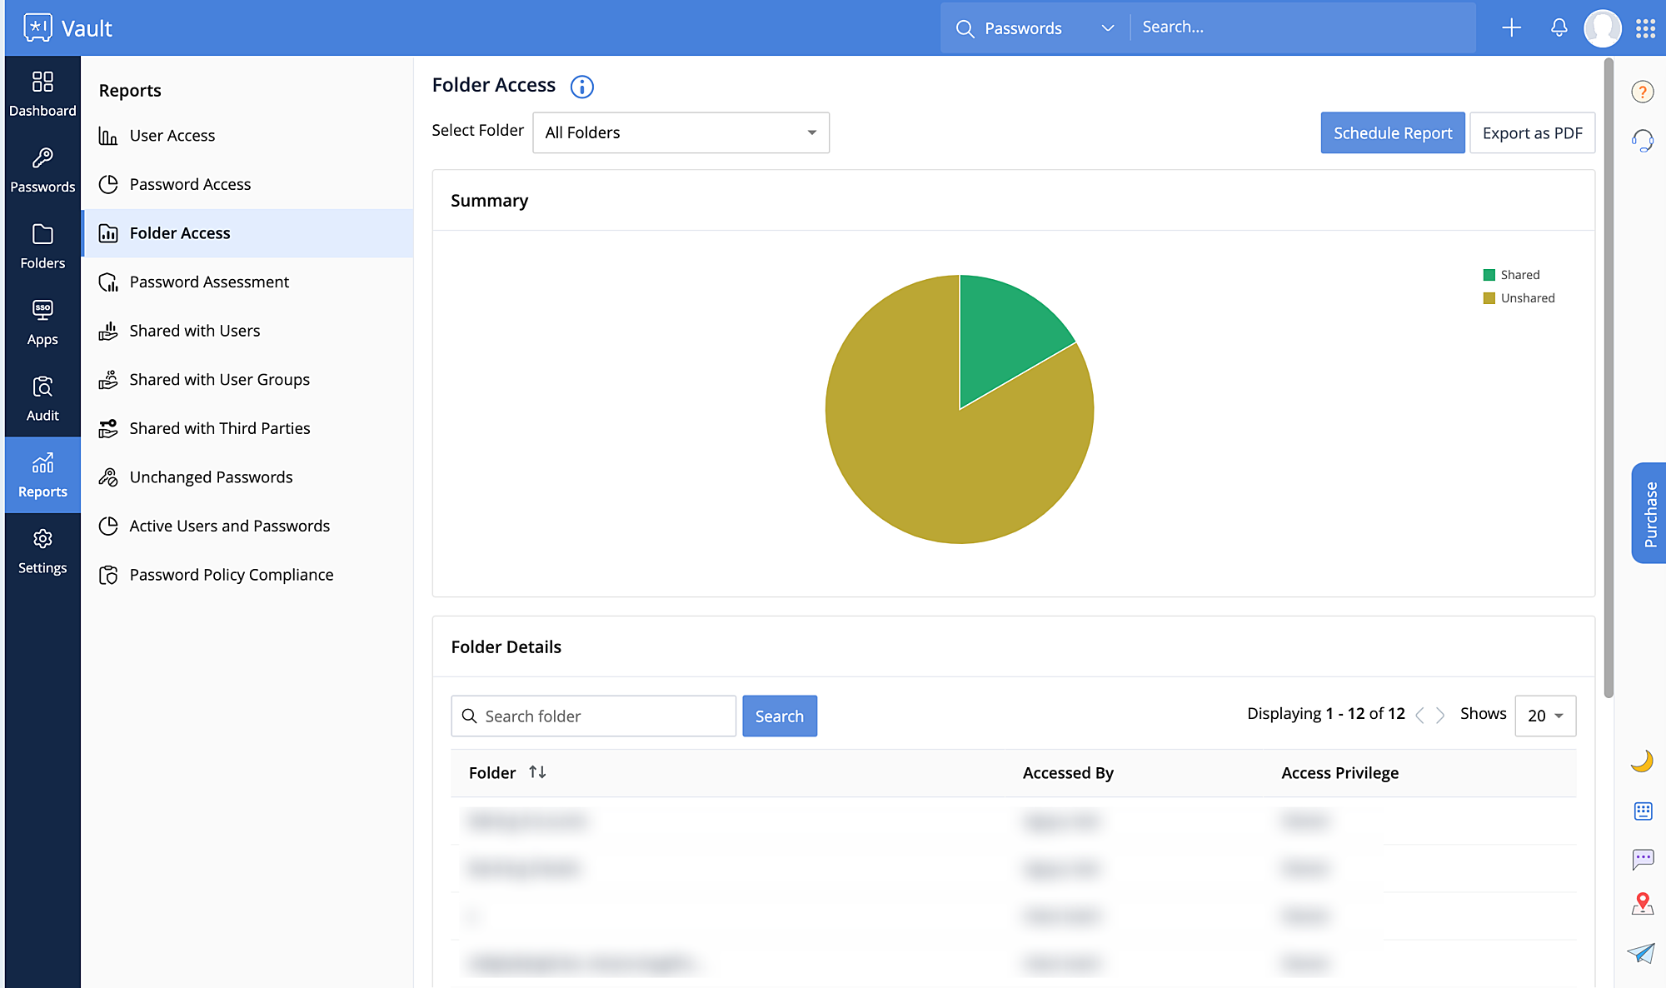Open the apps grid launcher icon
This screenshot has width=1666, height=988.
coord(1645,28)
